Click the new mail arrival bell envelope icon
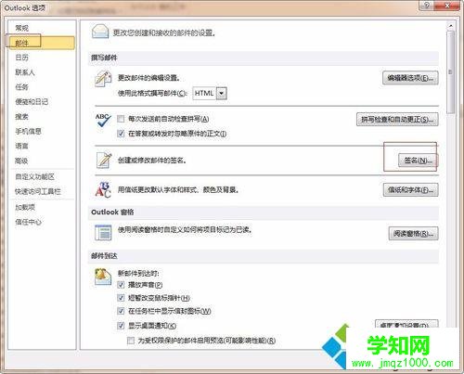 [x=103, y=277]
